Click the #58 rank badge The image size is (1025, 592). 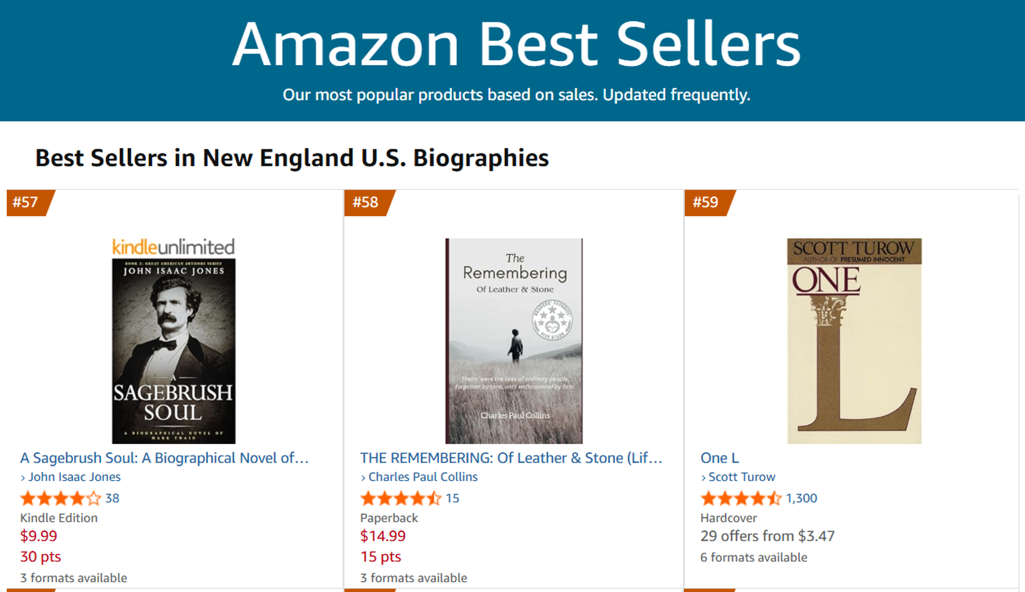365,202
